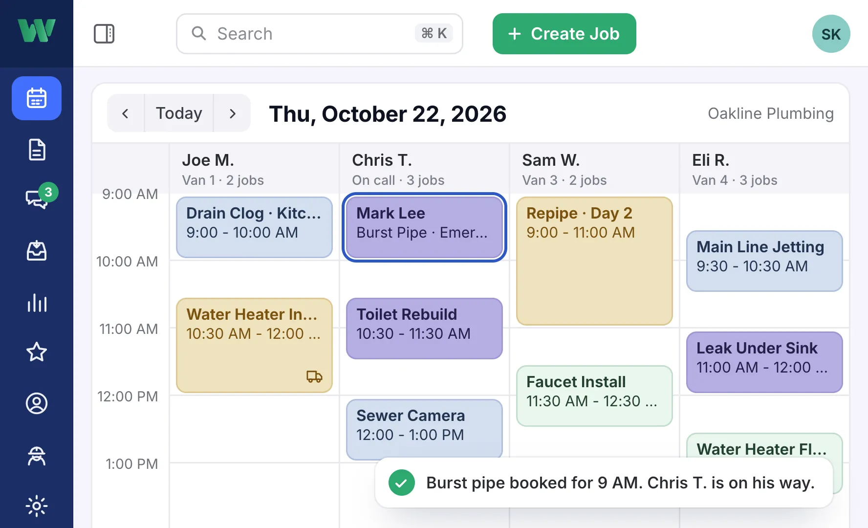The height and width of the screenshot is (528, 868).
Task: Select the Joe M. column header
Action: (x=254, y=169)
